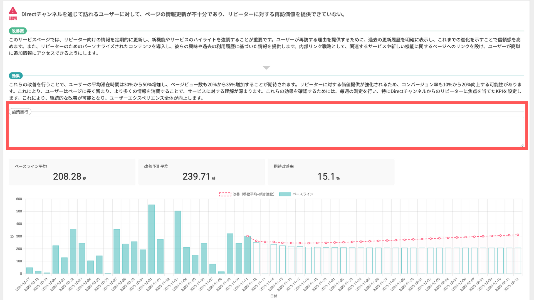Click the 日付 x-axis title
Image resolution: width=534 pixels, height=300 pixels.
(x=274, y=296)
